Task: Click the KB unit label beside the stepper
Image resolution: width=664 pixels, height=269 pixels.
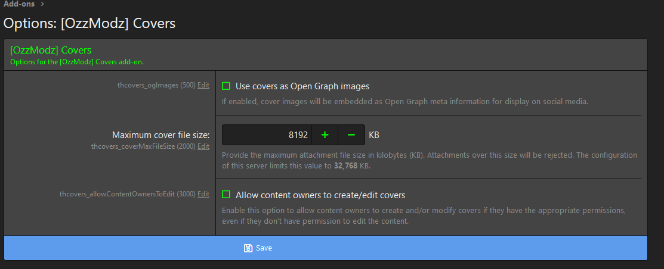Action: (374, 135)
